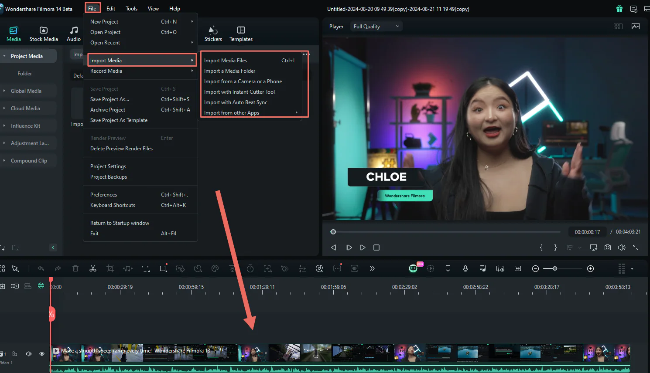Open the track layout options dropdown arrow
Image resolution: width=650 pixels, height=373 pixels.
(632, 269)
